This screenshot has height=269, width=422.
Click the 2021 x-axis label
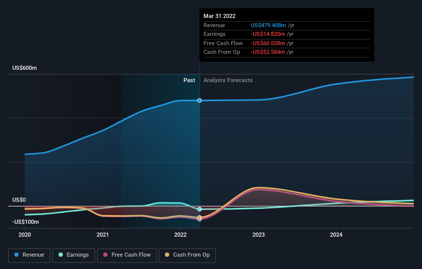[102, 235]
